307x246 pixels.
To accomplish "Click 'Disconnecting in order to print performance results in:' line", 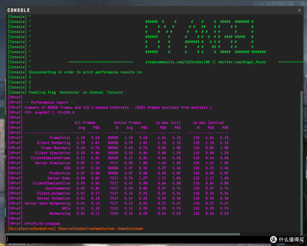I will click(x=75, y=72).
